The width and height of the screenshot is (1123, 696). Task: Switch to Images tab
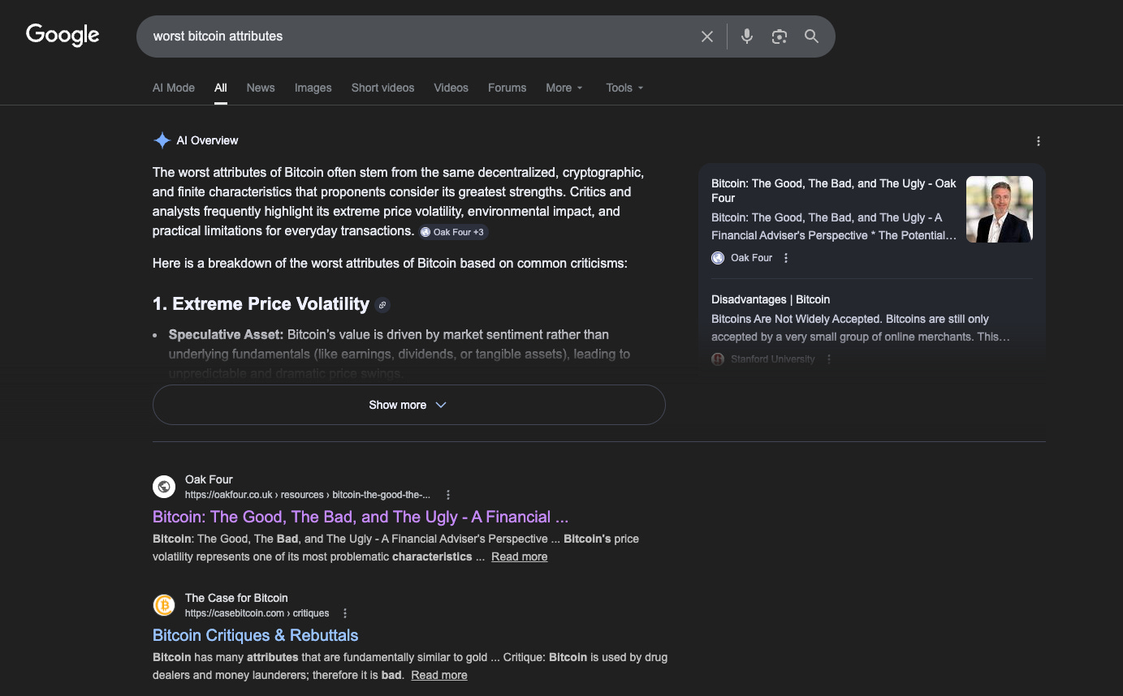coord(313,88)
